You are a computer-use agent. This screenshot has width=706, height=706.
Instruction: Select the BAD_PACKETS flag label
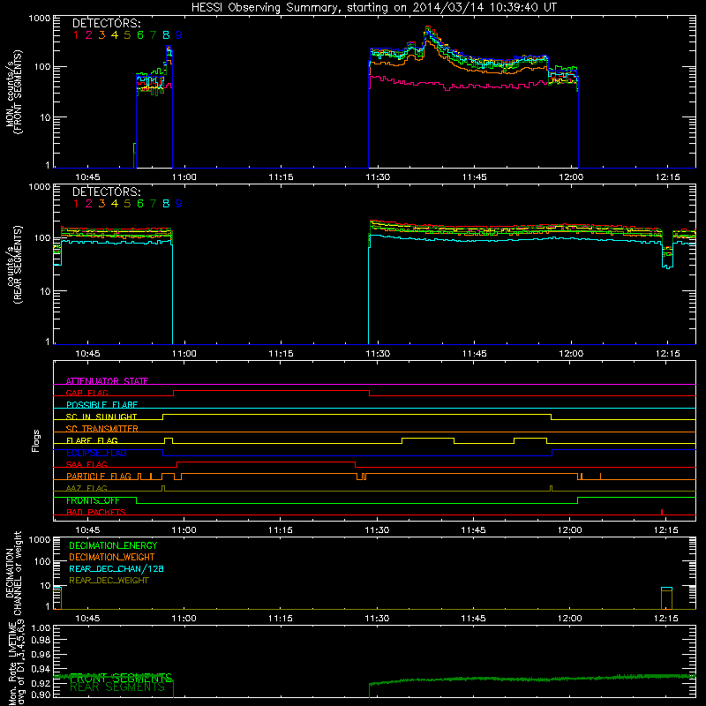pyautogui.click(x=96, y=513)
